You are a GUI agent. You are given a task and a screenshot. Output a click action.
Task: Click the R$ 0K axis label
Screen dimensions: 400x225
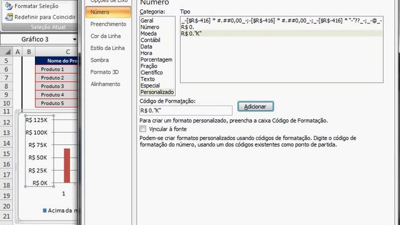40,182
